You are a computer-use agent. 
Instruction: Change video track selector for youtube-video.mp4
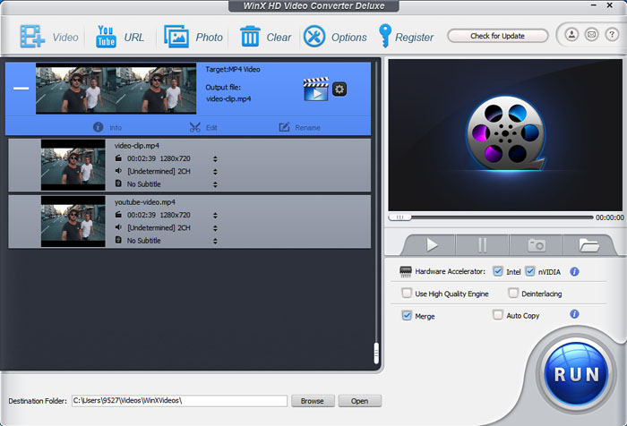click(x=215, y=216)
